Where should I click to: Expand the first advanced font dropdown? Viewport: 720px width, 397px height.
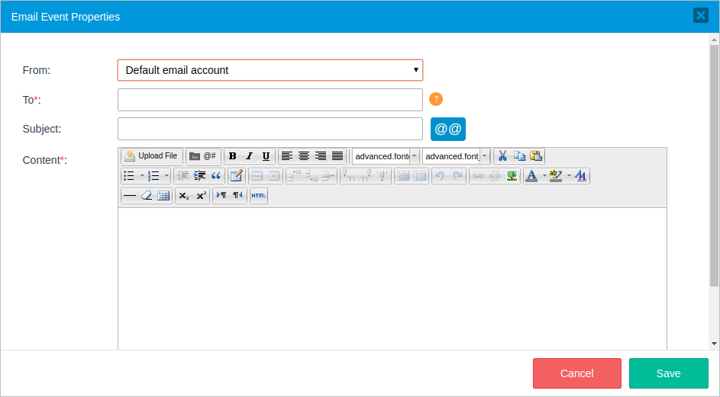414,156
